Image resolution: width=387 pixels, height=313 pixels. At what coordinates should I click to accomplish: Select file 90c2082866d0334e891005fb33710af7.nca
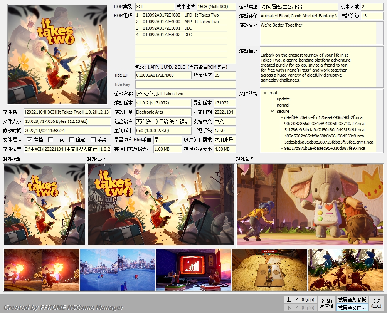coord(324,124)
